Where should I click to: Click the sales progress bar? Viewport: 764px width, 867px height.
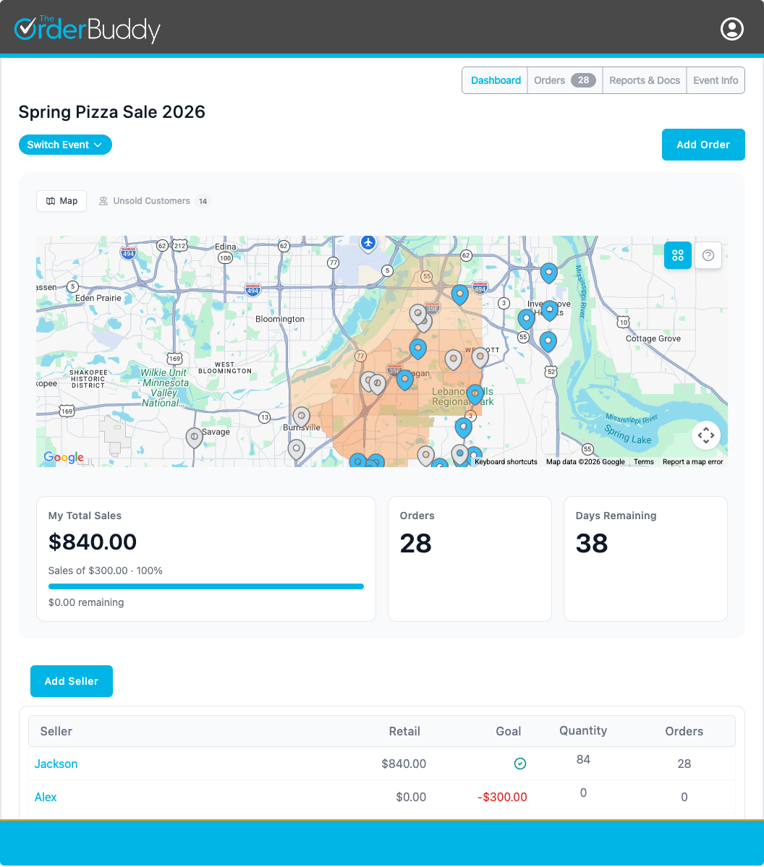pyautogui.click(x=206, y=586)
